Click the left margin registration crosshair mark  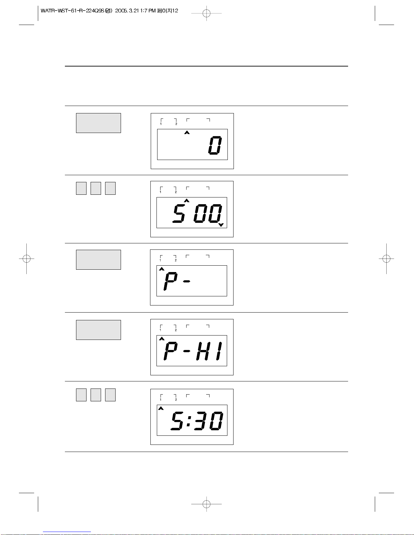(x=27, y=259)
